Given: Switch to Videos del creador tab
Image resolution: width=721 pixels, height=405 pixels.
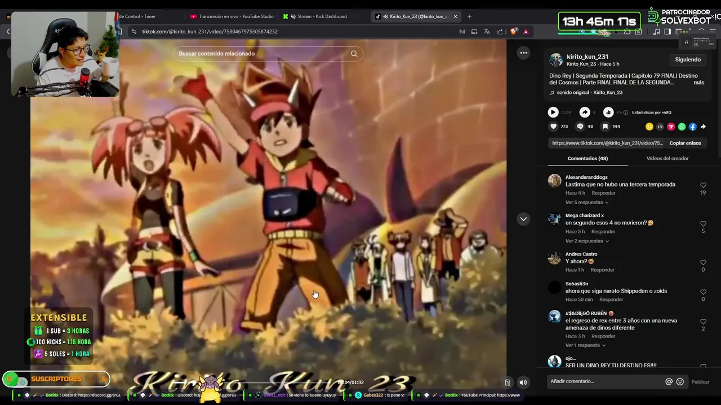Looking at the screenshot, I should (x=667, y=159).
